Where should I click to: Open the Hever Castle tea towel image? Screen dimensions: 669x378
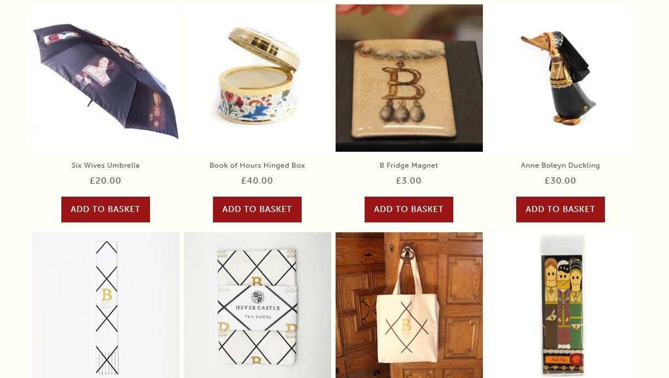tap(257, 305)
